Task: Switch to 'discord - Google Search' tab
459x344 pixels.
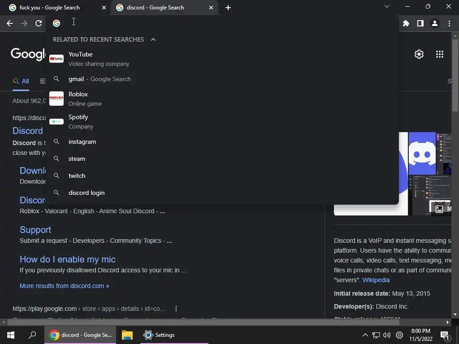Action: [164, 8]
